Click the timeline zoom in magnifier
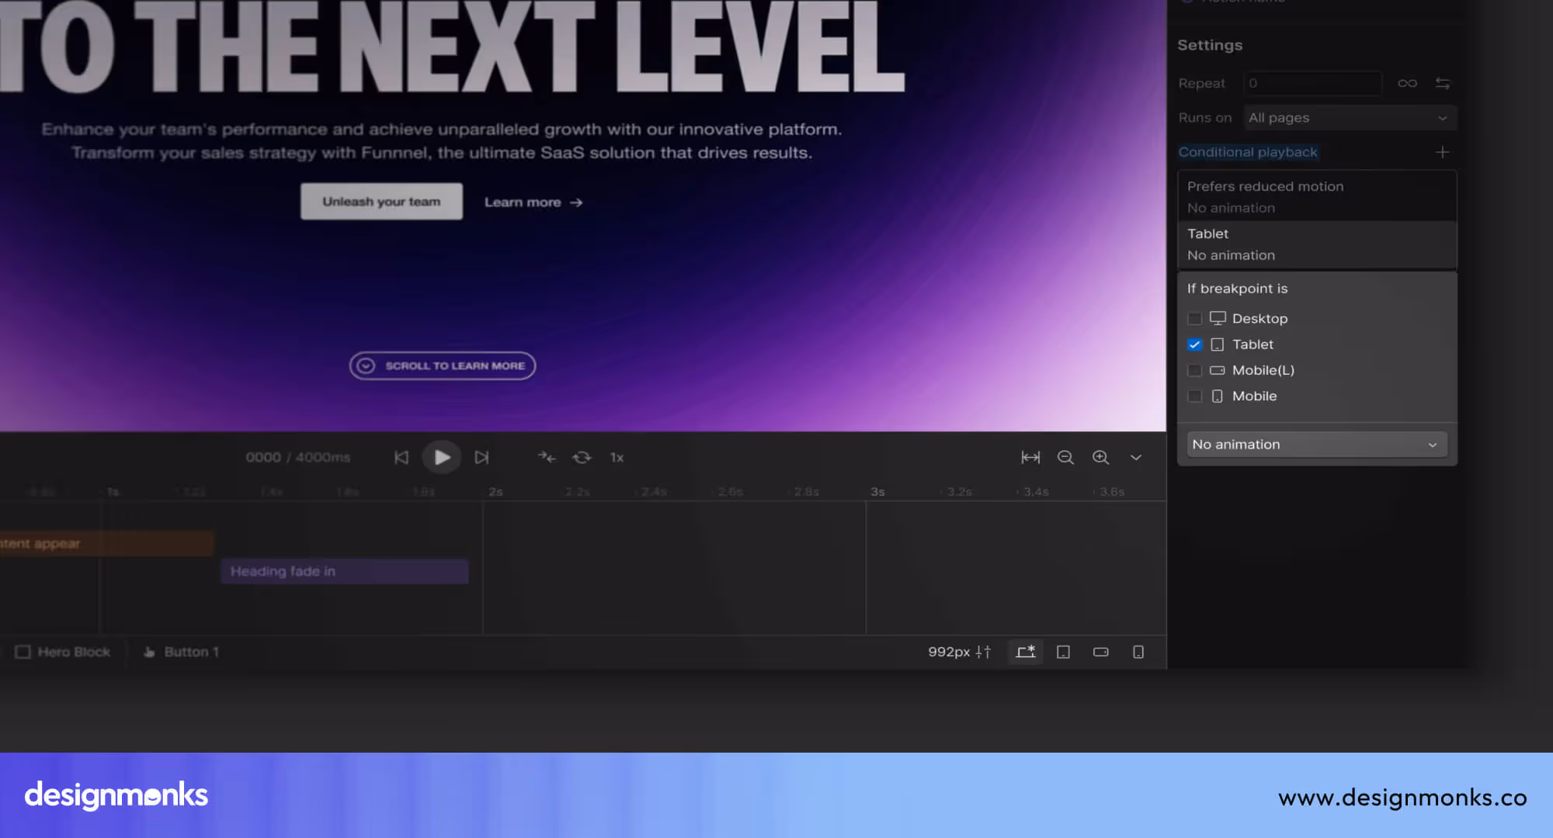Image resolution: width=1553 pixels, height=838 pixels. pos(1100,458)
